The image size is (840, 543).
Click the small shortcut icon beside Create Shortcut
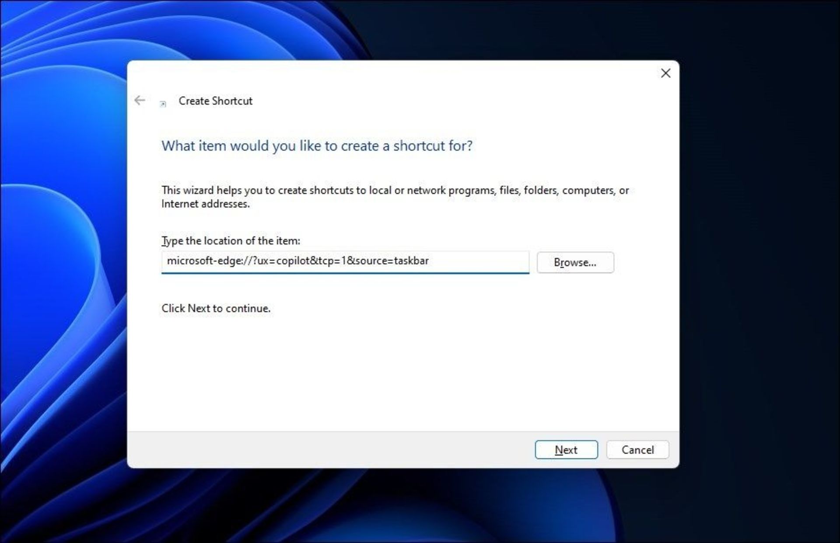point(163,104)
